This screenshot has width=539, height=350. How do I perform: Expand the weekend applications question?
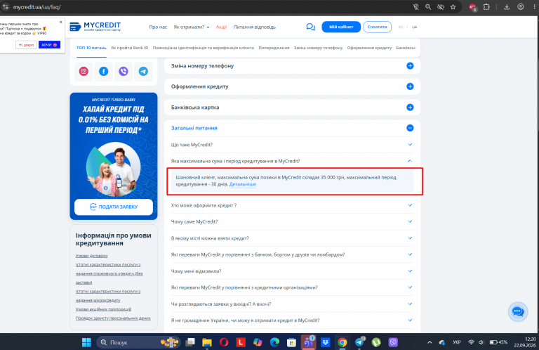pyautogui.click(x=292, y=304)
